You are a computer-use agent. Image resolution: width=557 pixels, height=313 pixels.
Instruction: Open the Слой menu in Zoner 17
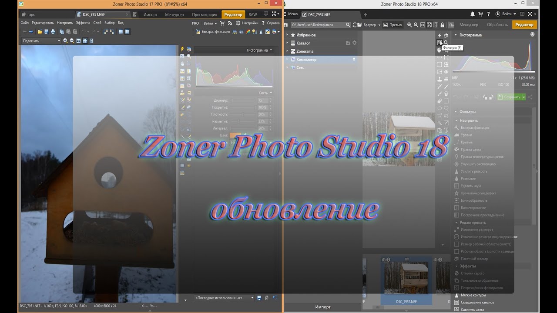pos(97,23)
